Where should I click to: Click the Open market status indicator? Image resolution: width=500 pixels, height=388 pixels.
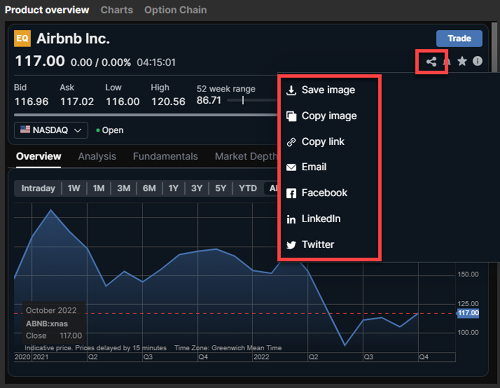110,130
